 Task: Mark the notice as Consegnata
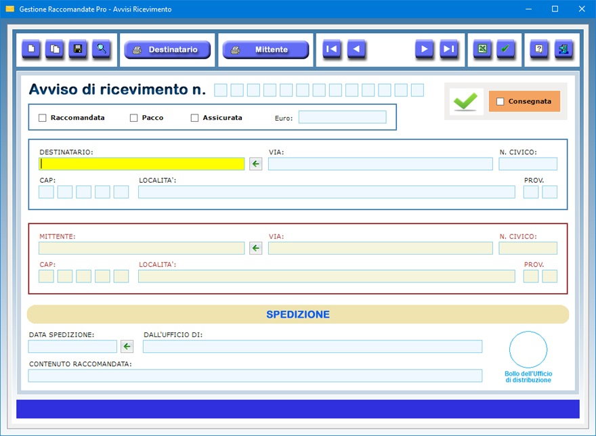click(501, 102)
